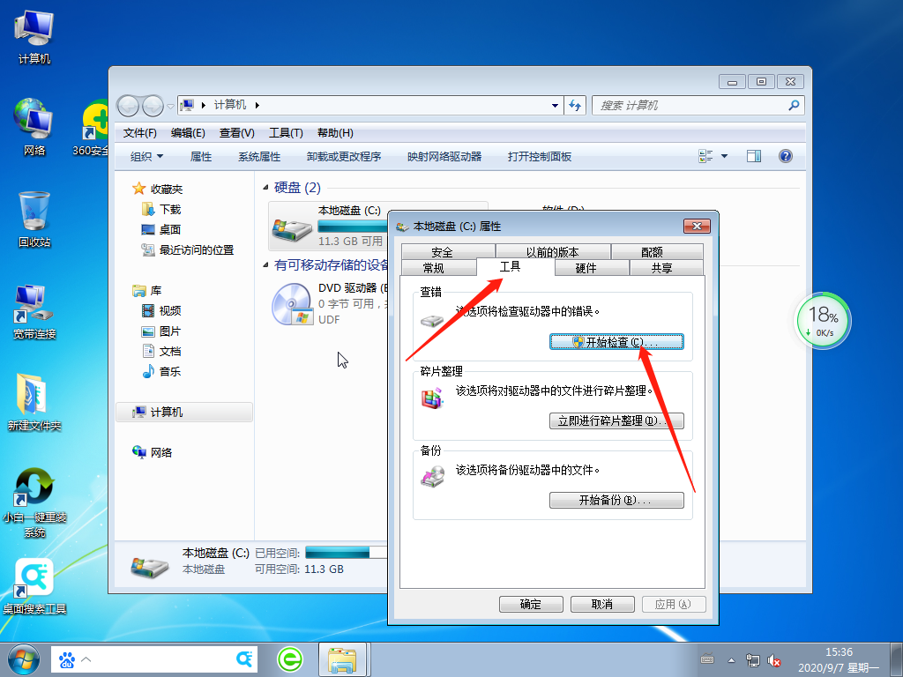
Task: Collapse the 硬盘 group header
Action: coord(267,188)
